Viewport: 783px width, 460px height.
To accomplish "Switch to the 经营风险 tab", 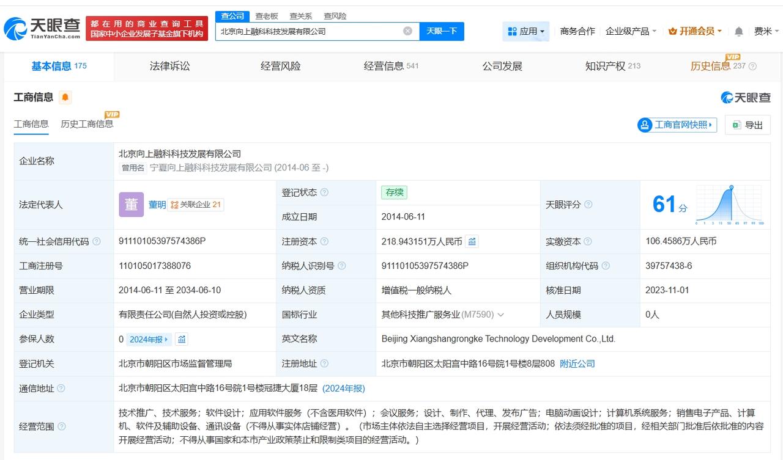I will 281,66.
